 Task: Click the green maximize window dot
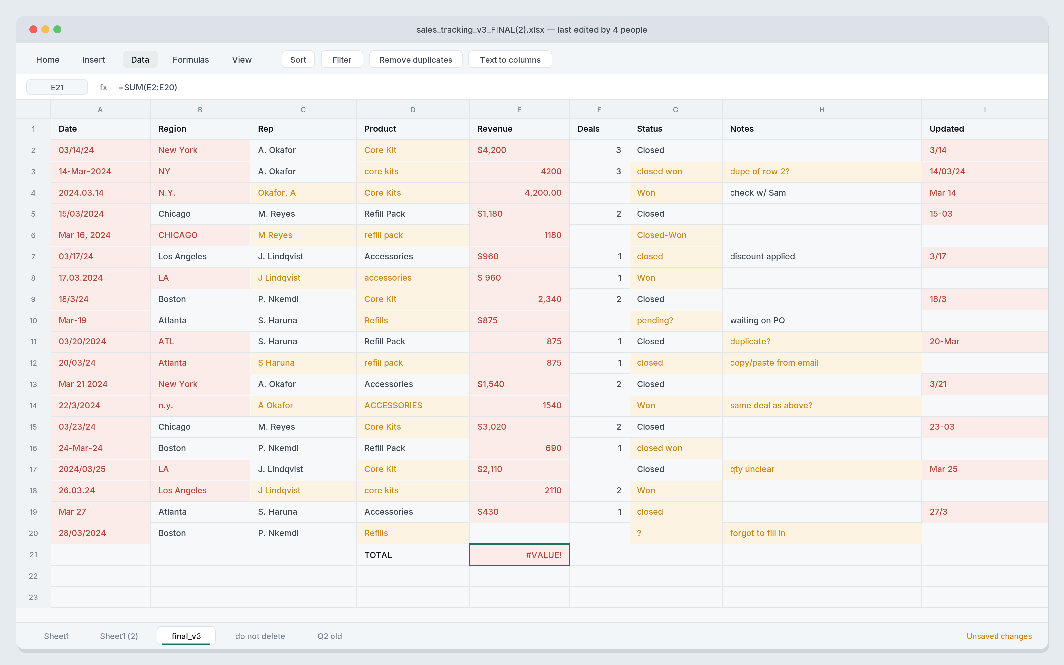57,29
